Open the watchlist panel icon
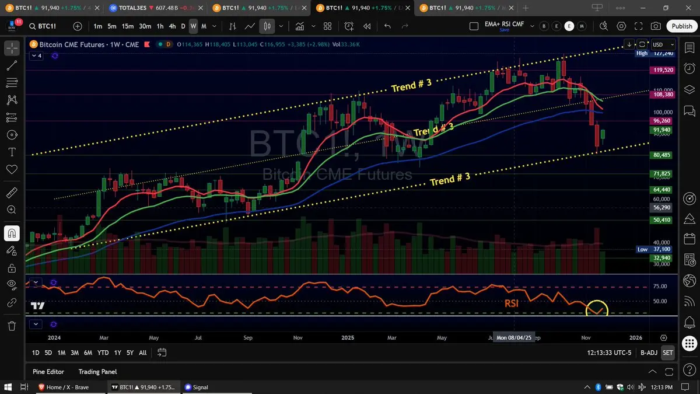Viewport: 700px width, 394px height. tap(689, 48)
